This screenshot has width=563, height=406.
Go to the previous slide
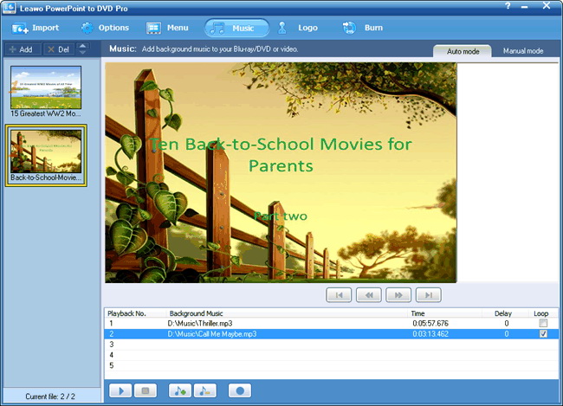(368, 295)
